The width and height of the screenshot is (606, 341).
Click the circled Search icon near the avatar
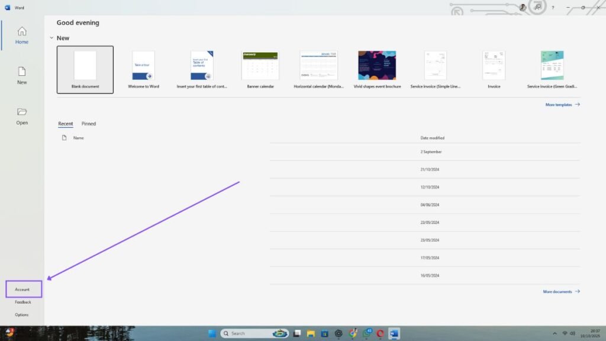coord(537,7)
